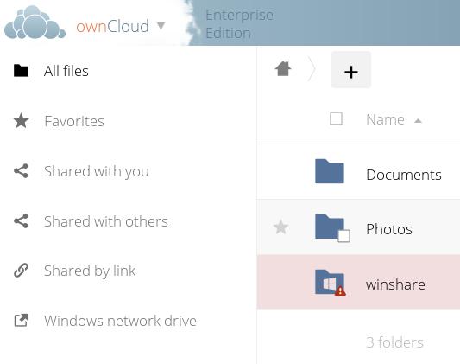Toggle Name sort direction arrow

(418, 120)
